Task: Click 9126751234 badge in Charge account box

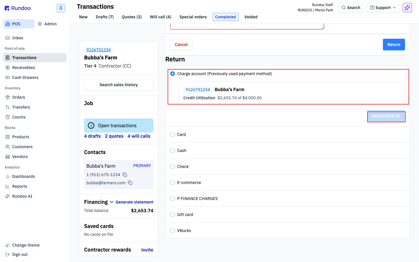Action: click(198, 90)
